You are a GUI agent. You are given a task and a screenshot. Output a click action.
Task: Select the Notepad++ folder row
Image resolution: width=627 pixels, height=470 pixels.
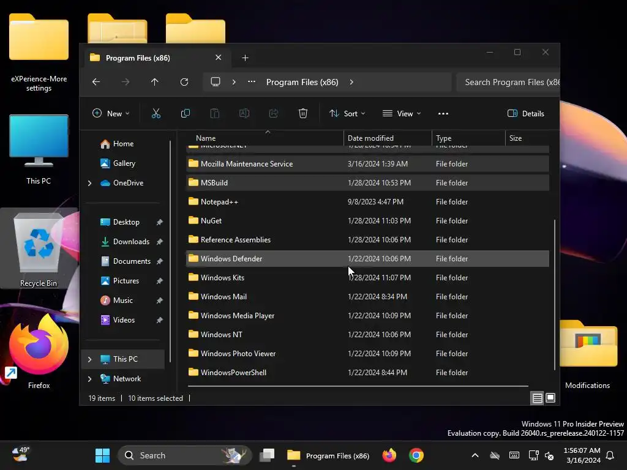[367, 202]
